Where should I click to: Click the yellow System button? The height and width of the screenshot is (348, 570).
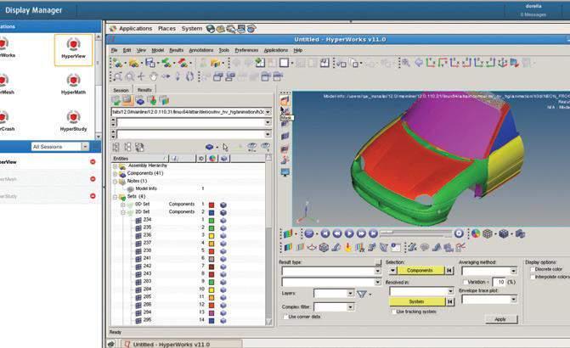tap(417, 302)
